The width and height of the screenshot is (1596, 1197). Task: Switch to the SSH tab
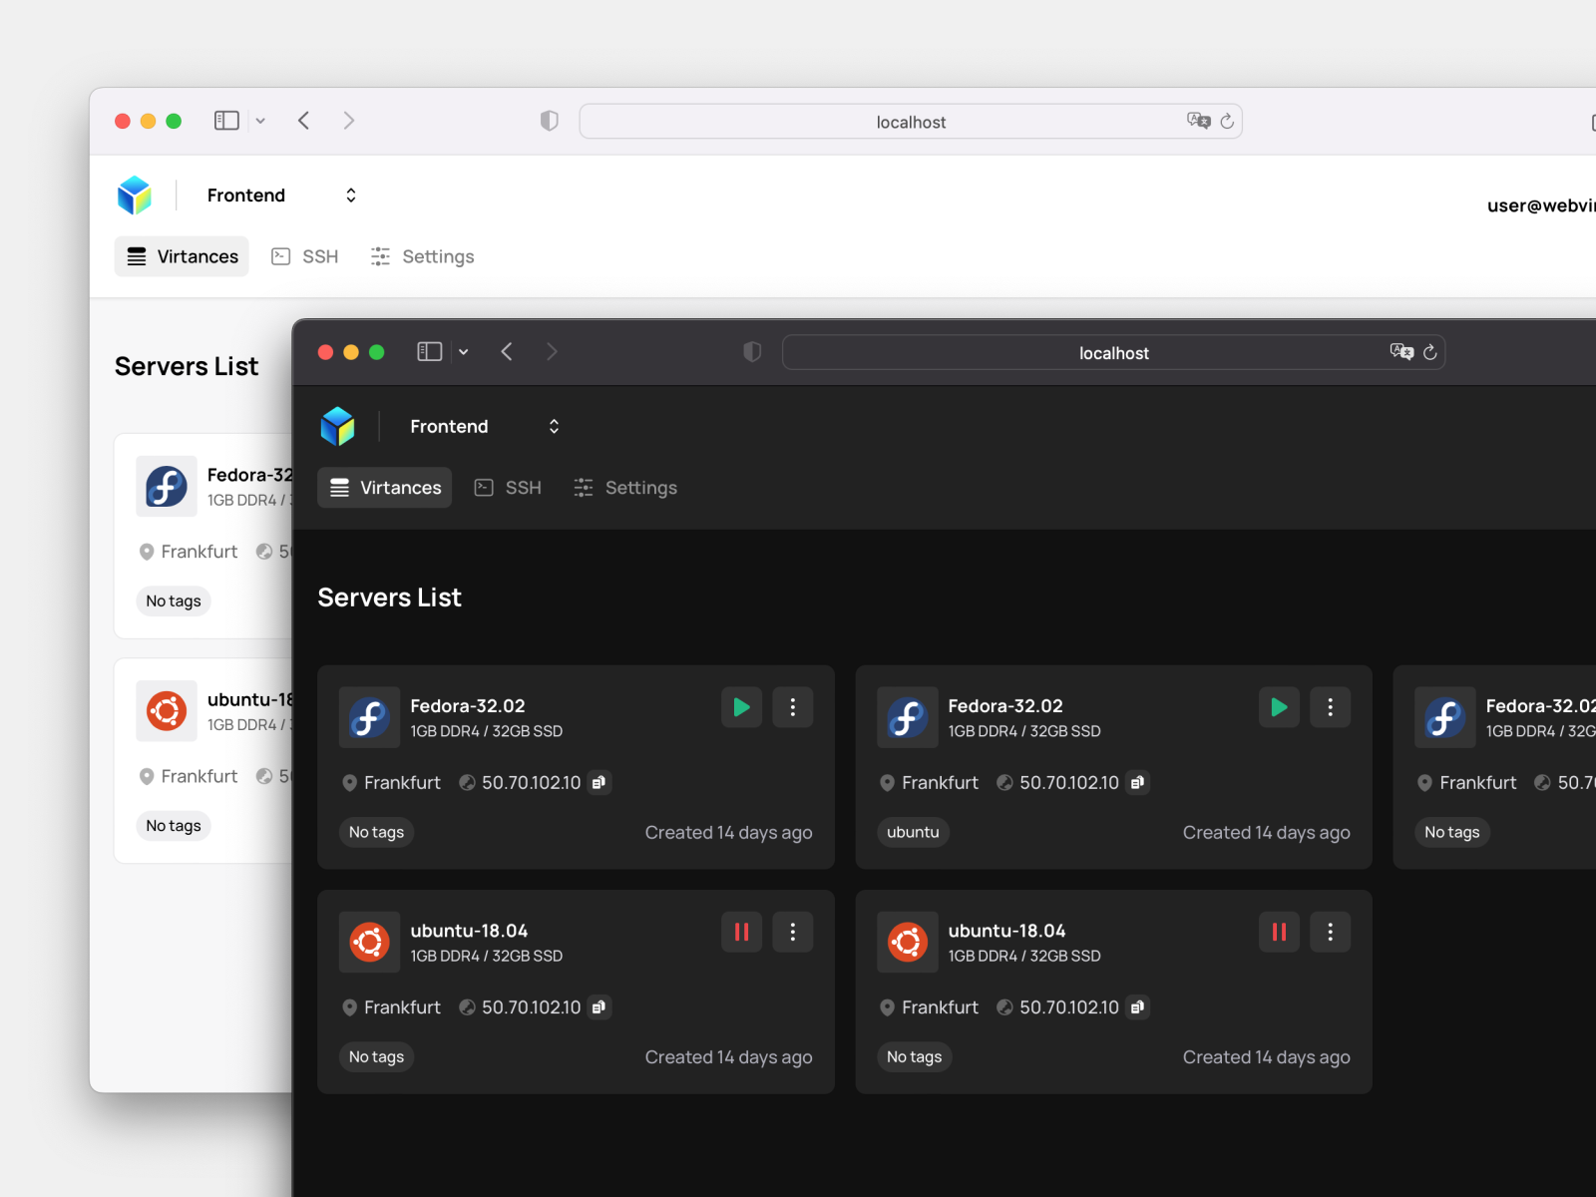[x=508, y=488]
